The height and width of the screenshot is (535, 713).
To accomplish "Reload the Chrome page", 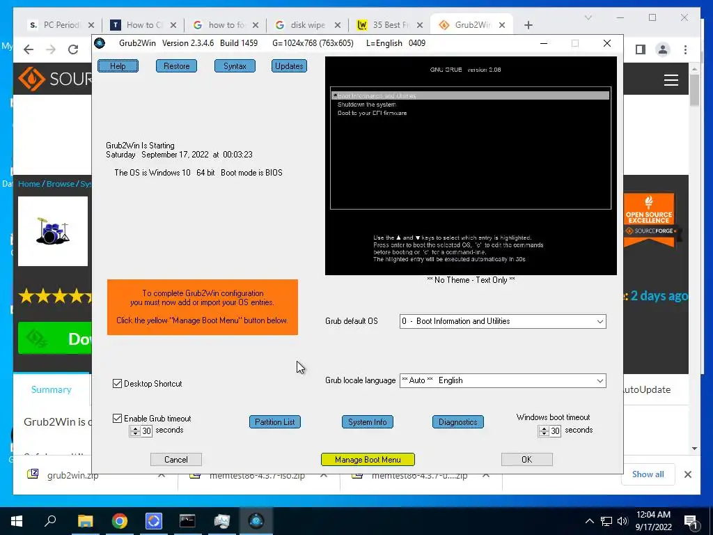I will tap(73, 49).
